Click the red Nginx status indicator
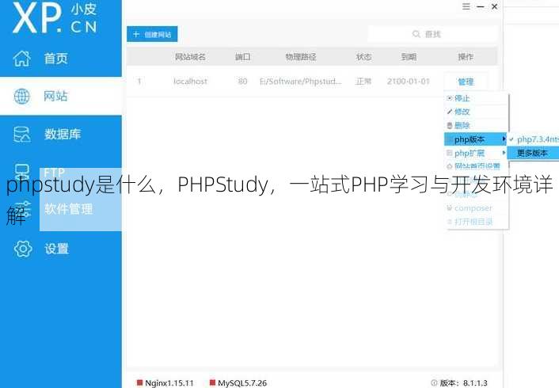 point(139,382)
